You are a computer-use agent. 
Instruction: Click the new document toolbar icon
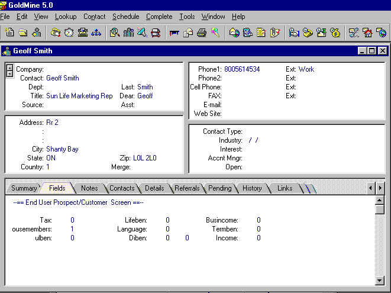(9, 33)
